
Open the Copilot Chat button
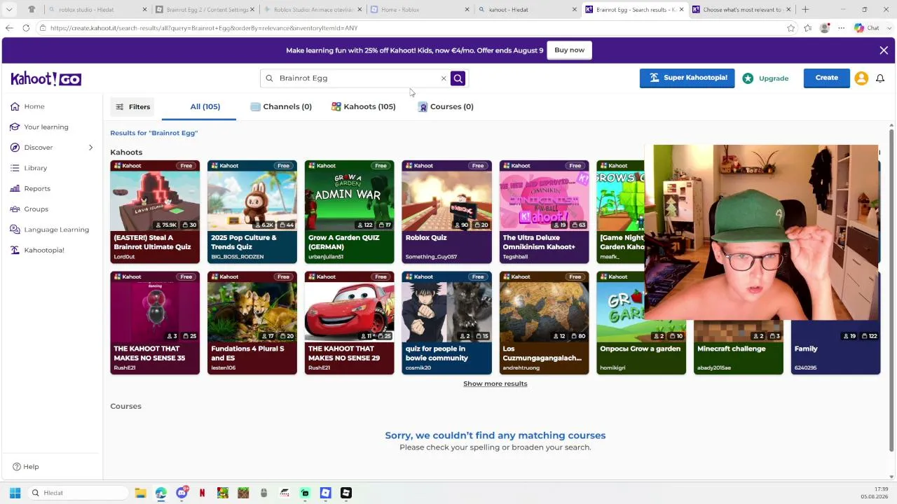(x=868, y=28)
